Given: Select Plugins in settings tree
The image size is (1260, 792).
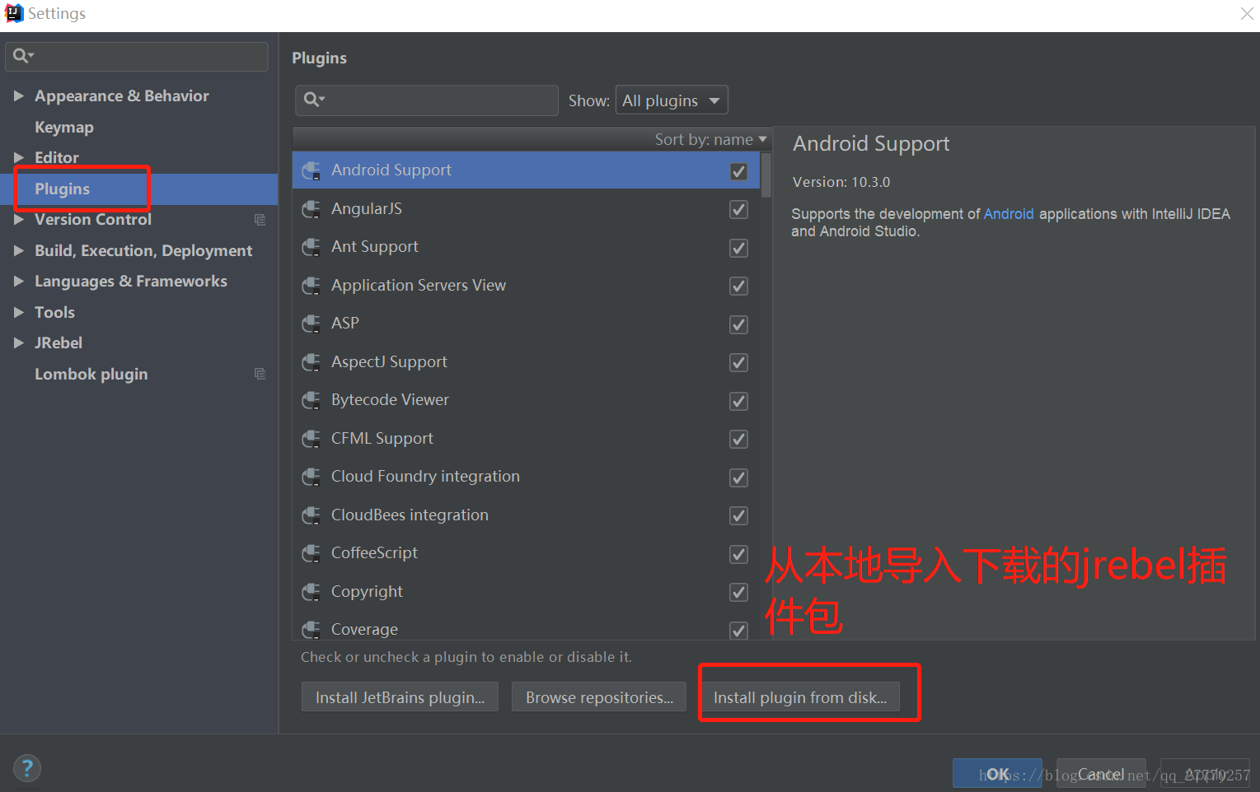Looking at the screenshot, I should [63, 189].
